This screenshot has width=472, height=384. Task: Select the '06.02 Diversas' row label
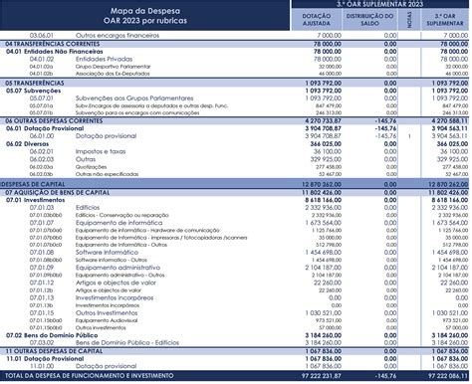(x=27, y=144)
